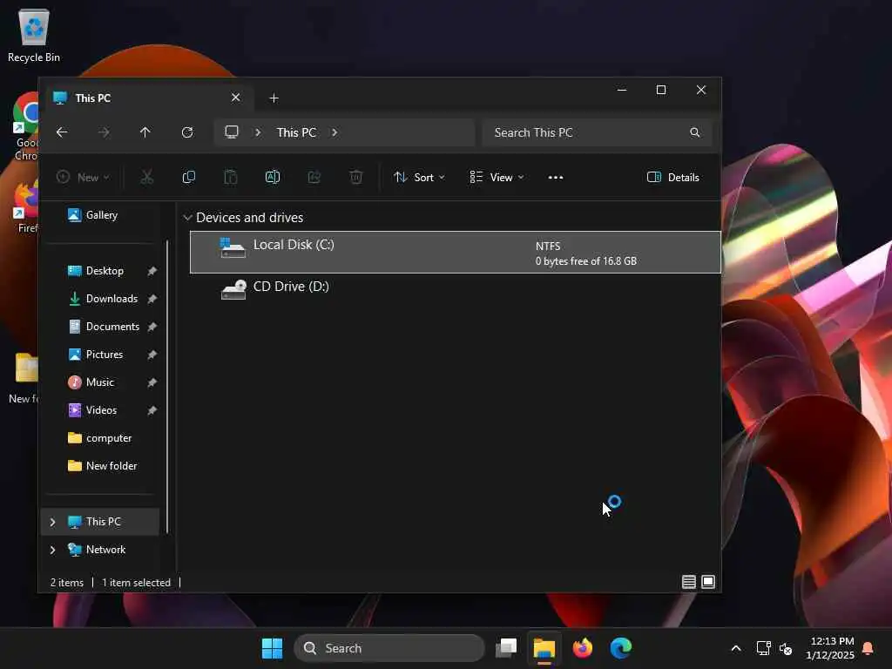Click the pin next to Music
The width and height of the screenshot is (892, 669).
(152, 383)
